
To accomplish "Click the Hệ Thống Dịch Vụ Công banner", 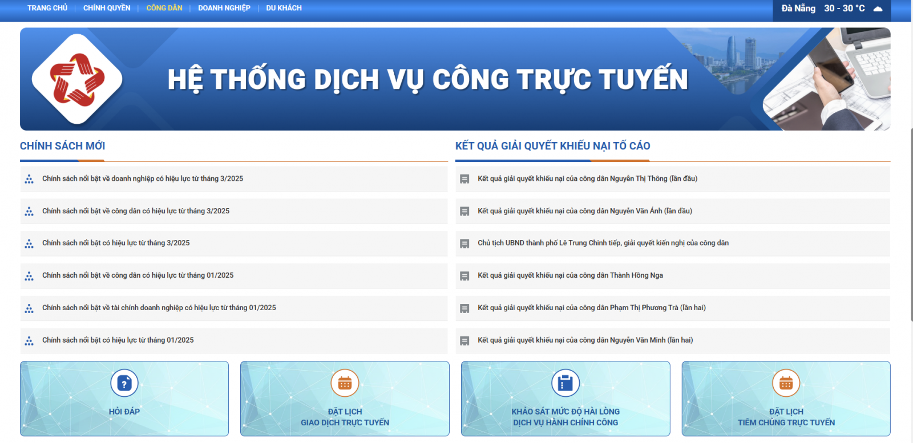I will (x=428, y=79).
